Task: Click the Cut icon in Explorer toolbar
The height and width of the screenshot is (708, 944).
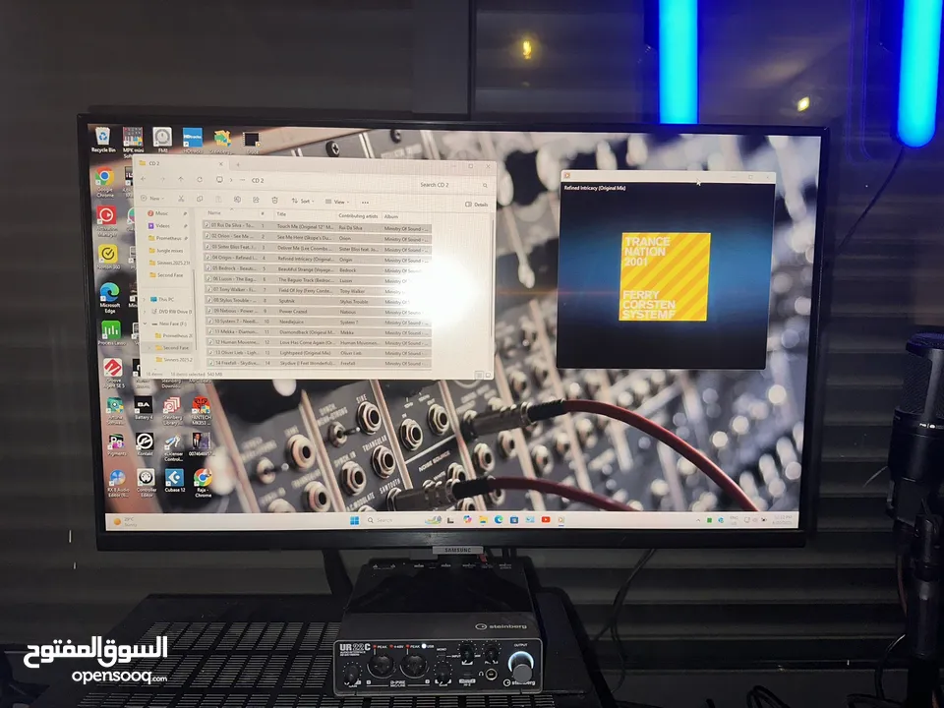Action: [x=181, y=199]
